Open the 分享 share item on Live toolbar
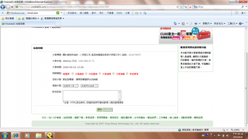The image size is (248, 139). point(127,13)
